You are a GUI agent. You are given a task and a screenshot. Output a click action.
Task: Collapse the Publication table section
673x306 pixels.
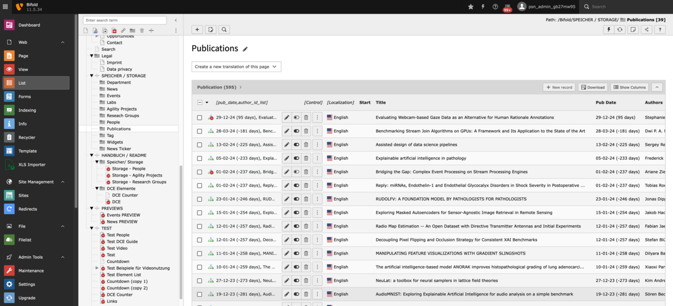click(x=657, y=87)
